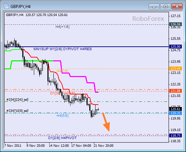Click the 118.35 price scale value
The width and height of the screenshot is (186, 152).
click(x=176, y=141)
